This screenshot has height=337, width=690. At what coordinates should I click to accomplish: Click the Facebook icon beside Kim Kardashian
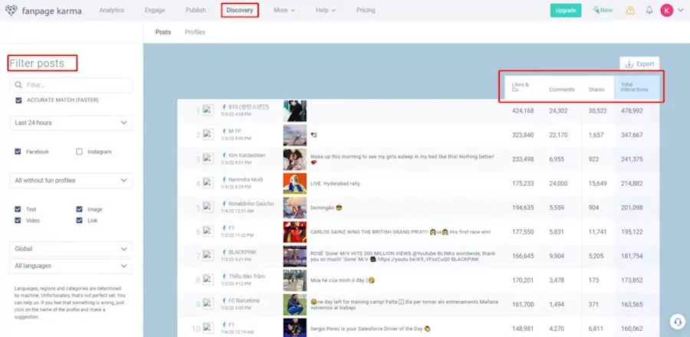(x=224, y=155)
